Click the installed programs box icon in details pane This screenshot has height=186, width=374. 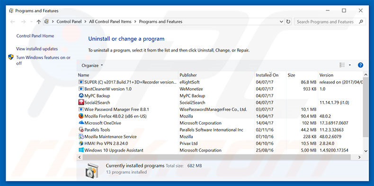[91, 170]
